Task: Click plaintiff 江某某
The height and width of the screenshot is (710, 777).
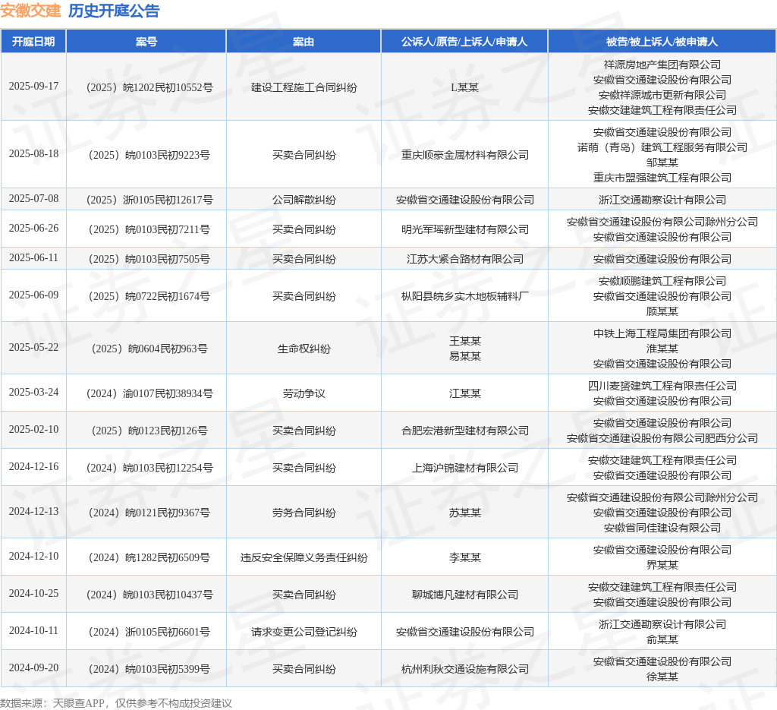Action: coord(465,393)
